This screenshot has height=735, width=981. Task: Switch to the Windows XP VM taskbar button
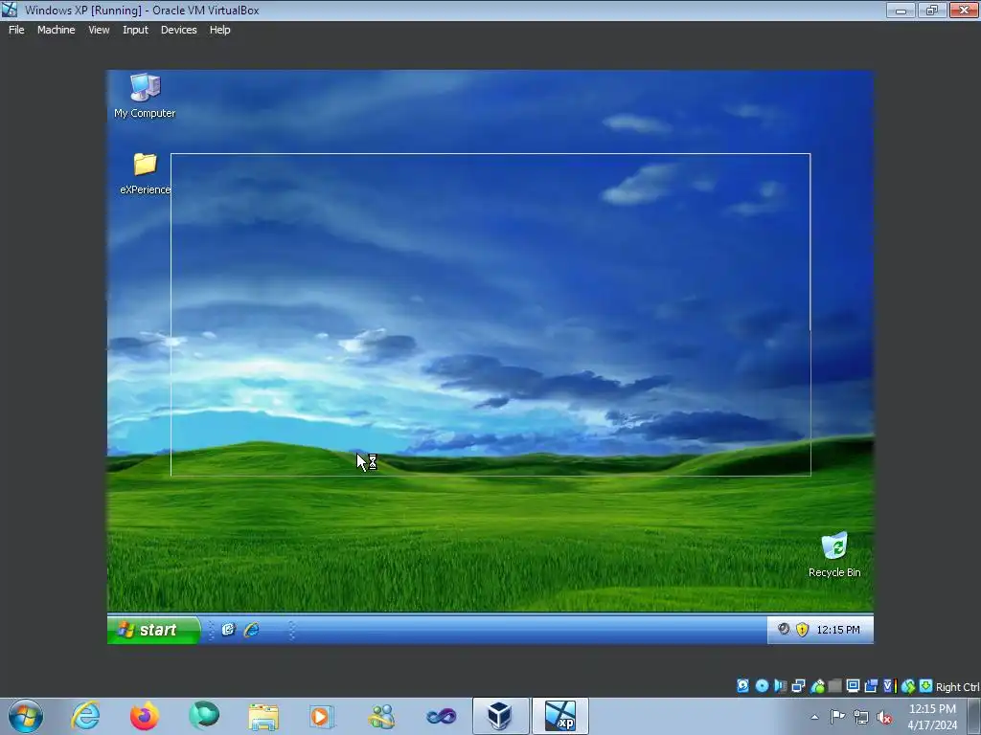pos(560,716)
